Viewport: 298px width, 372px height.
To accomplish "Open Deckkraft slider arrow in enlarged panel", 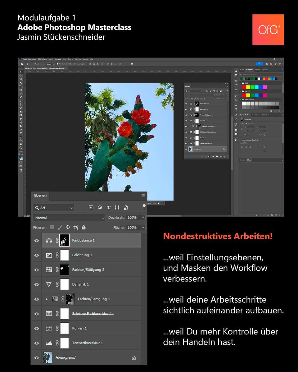I will [x=143, y=218].
